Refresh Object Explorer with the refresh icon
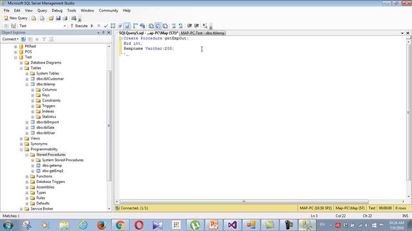The height and width of the screenshot is (231, 412). point(51,39)
